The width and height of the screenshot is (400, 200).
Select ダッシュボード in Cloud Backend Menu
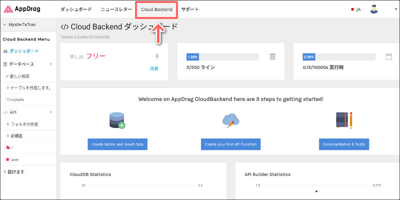pyautogui.click(x=24, y=51)
